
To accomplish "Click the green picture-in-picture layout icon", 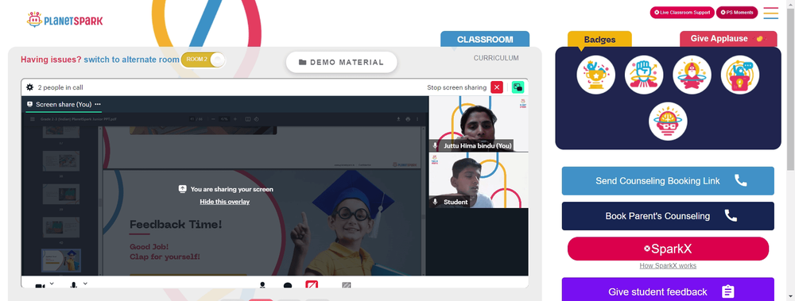I will (x=518, y=87).
